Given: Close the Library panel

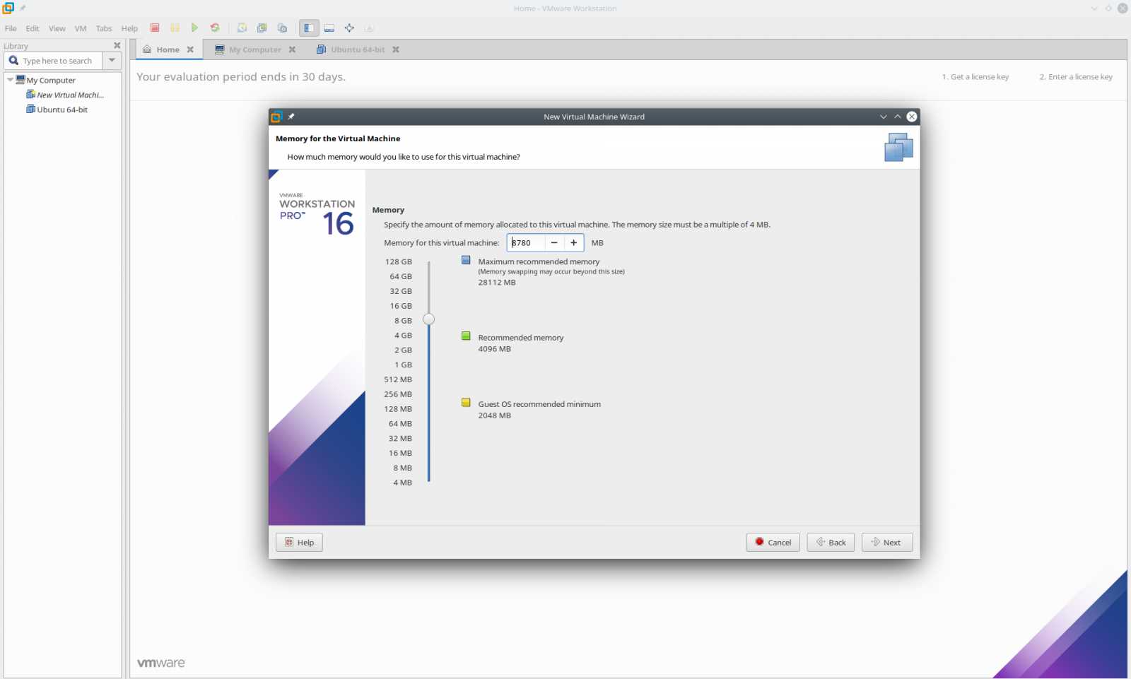Looking at the screenshot, I should (117, 45).
